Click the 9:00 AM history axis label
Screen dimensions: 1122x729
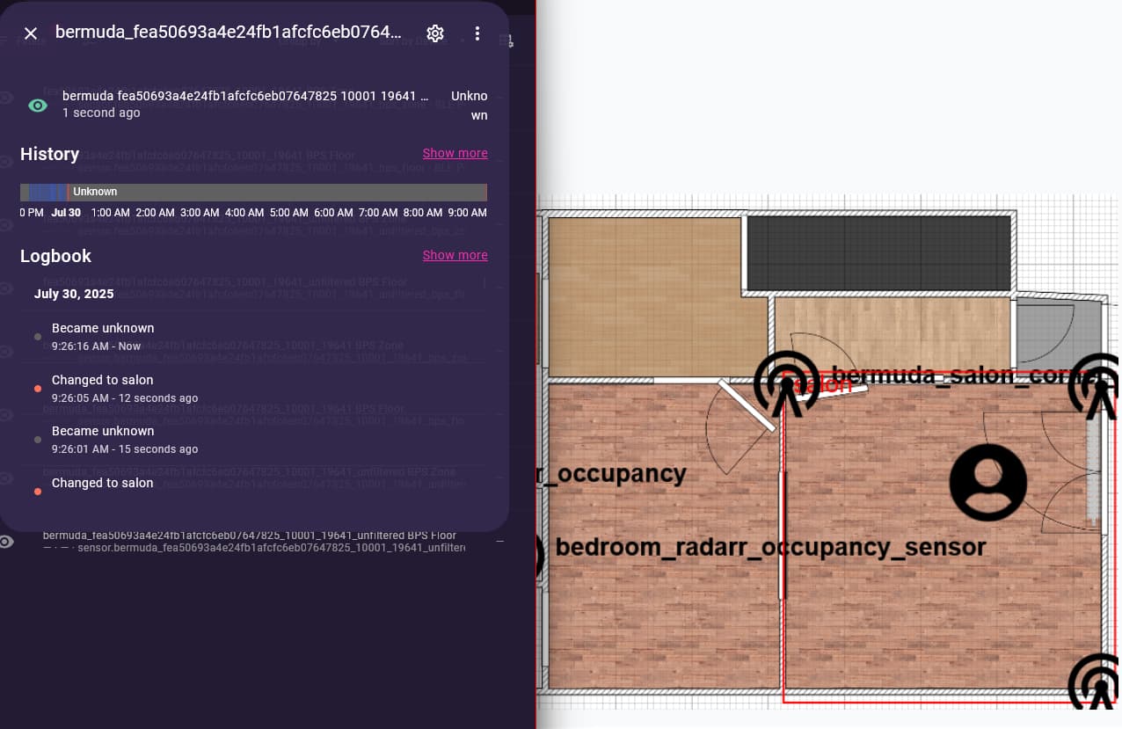coord(467,213)
